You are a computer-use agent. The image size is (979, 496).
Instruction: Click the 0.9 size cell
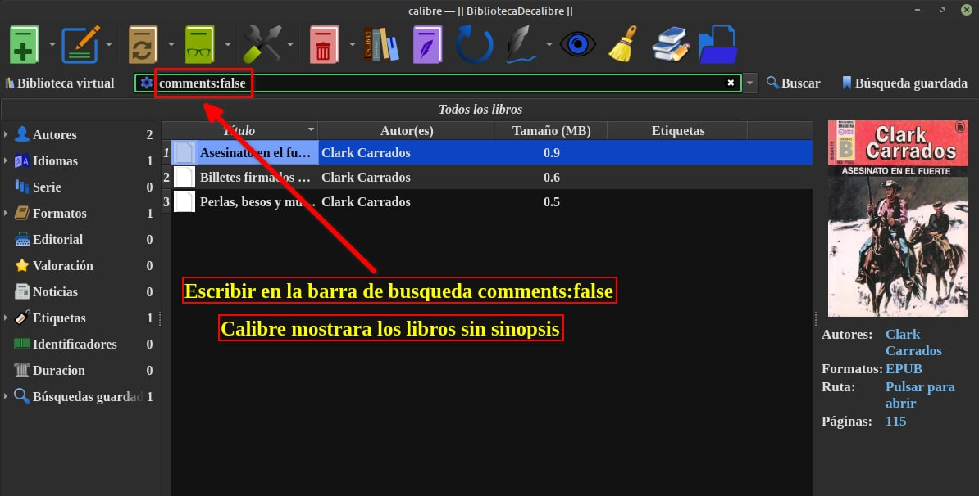click(551, 153)
